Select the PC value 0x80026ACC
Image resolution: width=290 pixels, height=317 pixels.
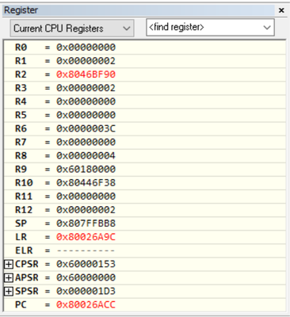86,304
